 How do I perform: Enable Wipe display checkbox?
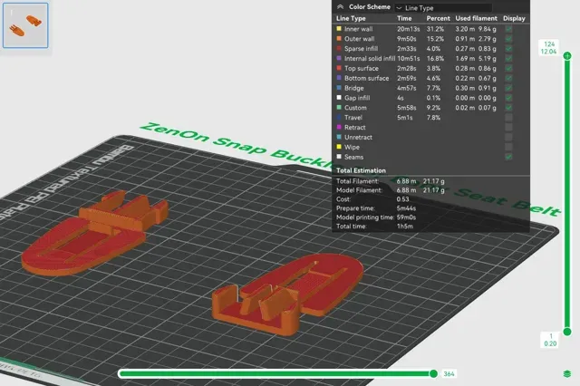(x=508, y=147)
